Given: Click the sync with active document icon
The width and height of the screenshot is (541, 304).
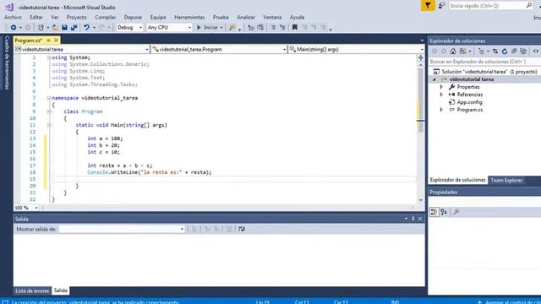Looking at the screenshot, I should (495, 51).
